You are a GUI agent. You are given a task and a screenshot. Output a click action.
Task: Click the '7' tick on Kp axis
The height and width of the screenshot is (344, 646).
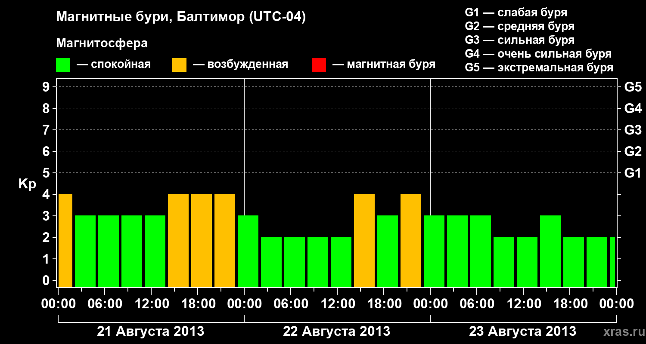[47, 130]
